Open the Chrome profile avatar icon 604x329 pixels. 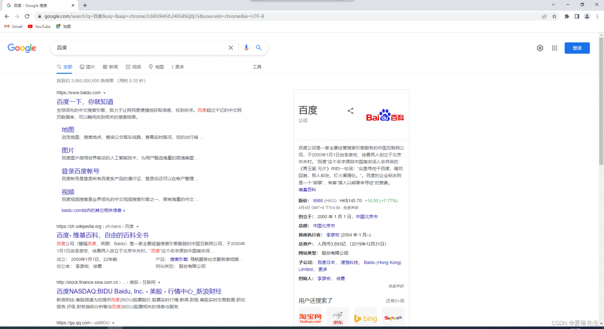pos(587,16)
